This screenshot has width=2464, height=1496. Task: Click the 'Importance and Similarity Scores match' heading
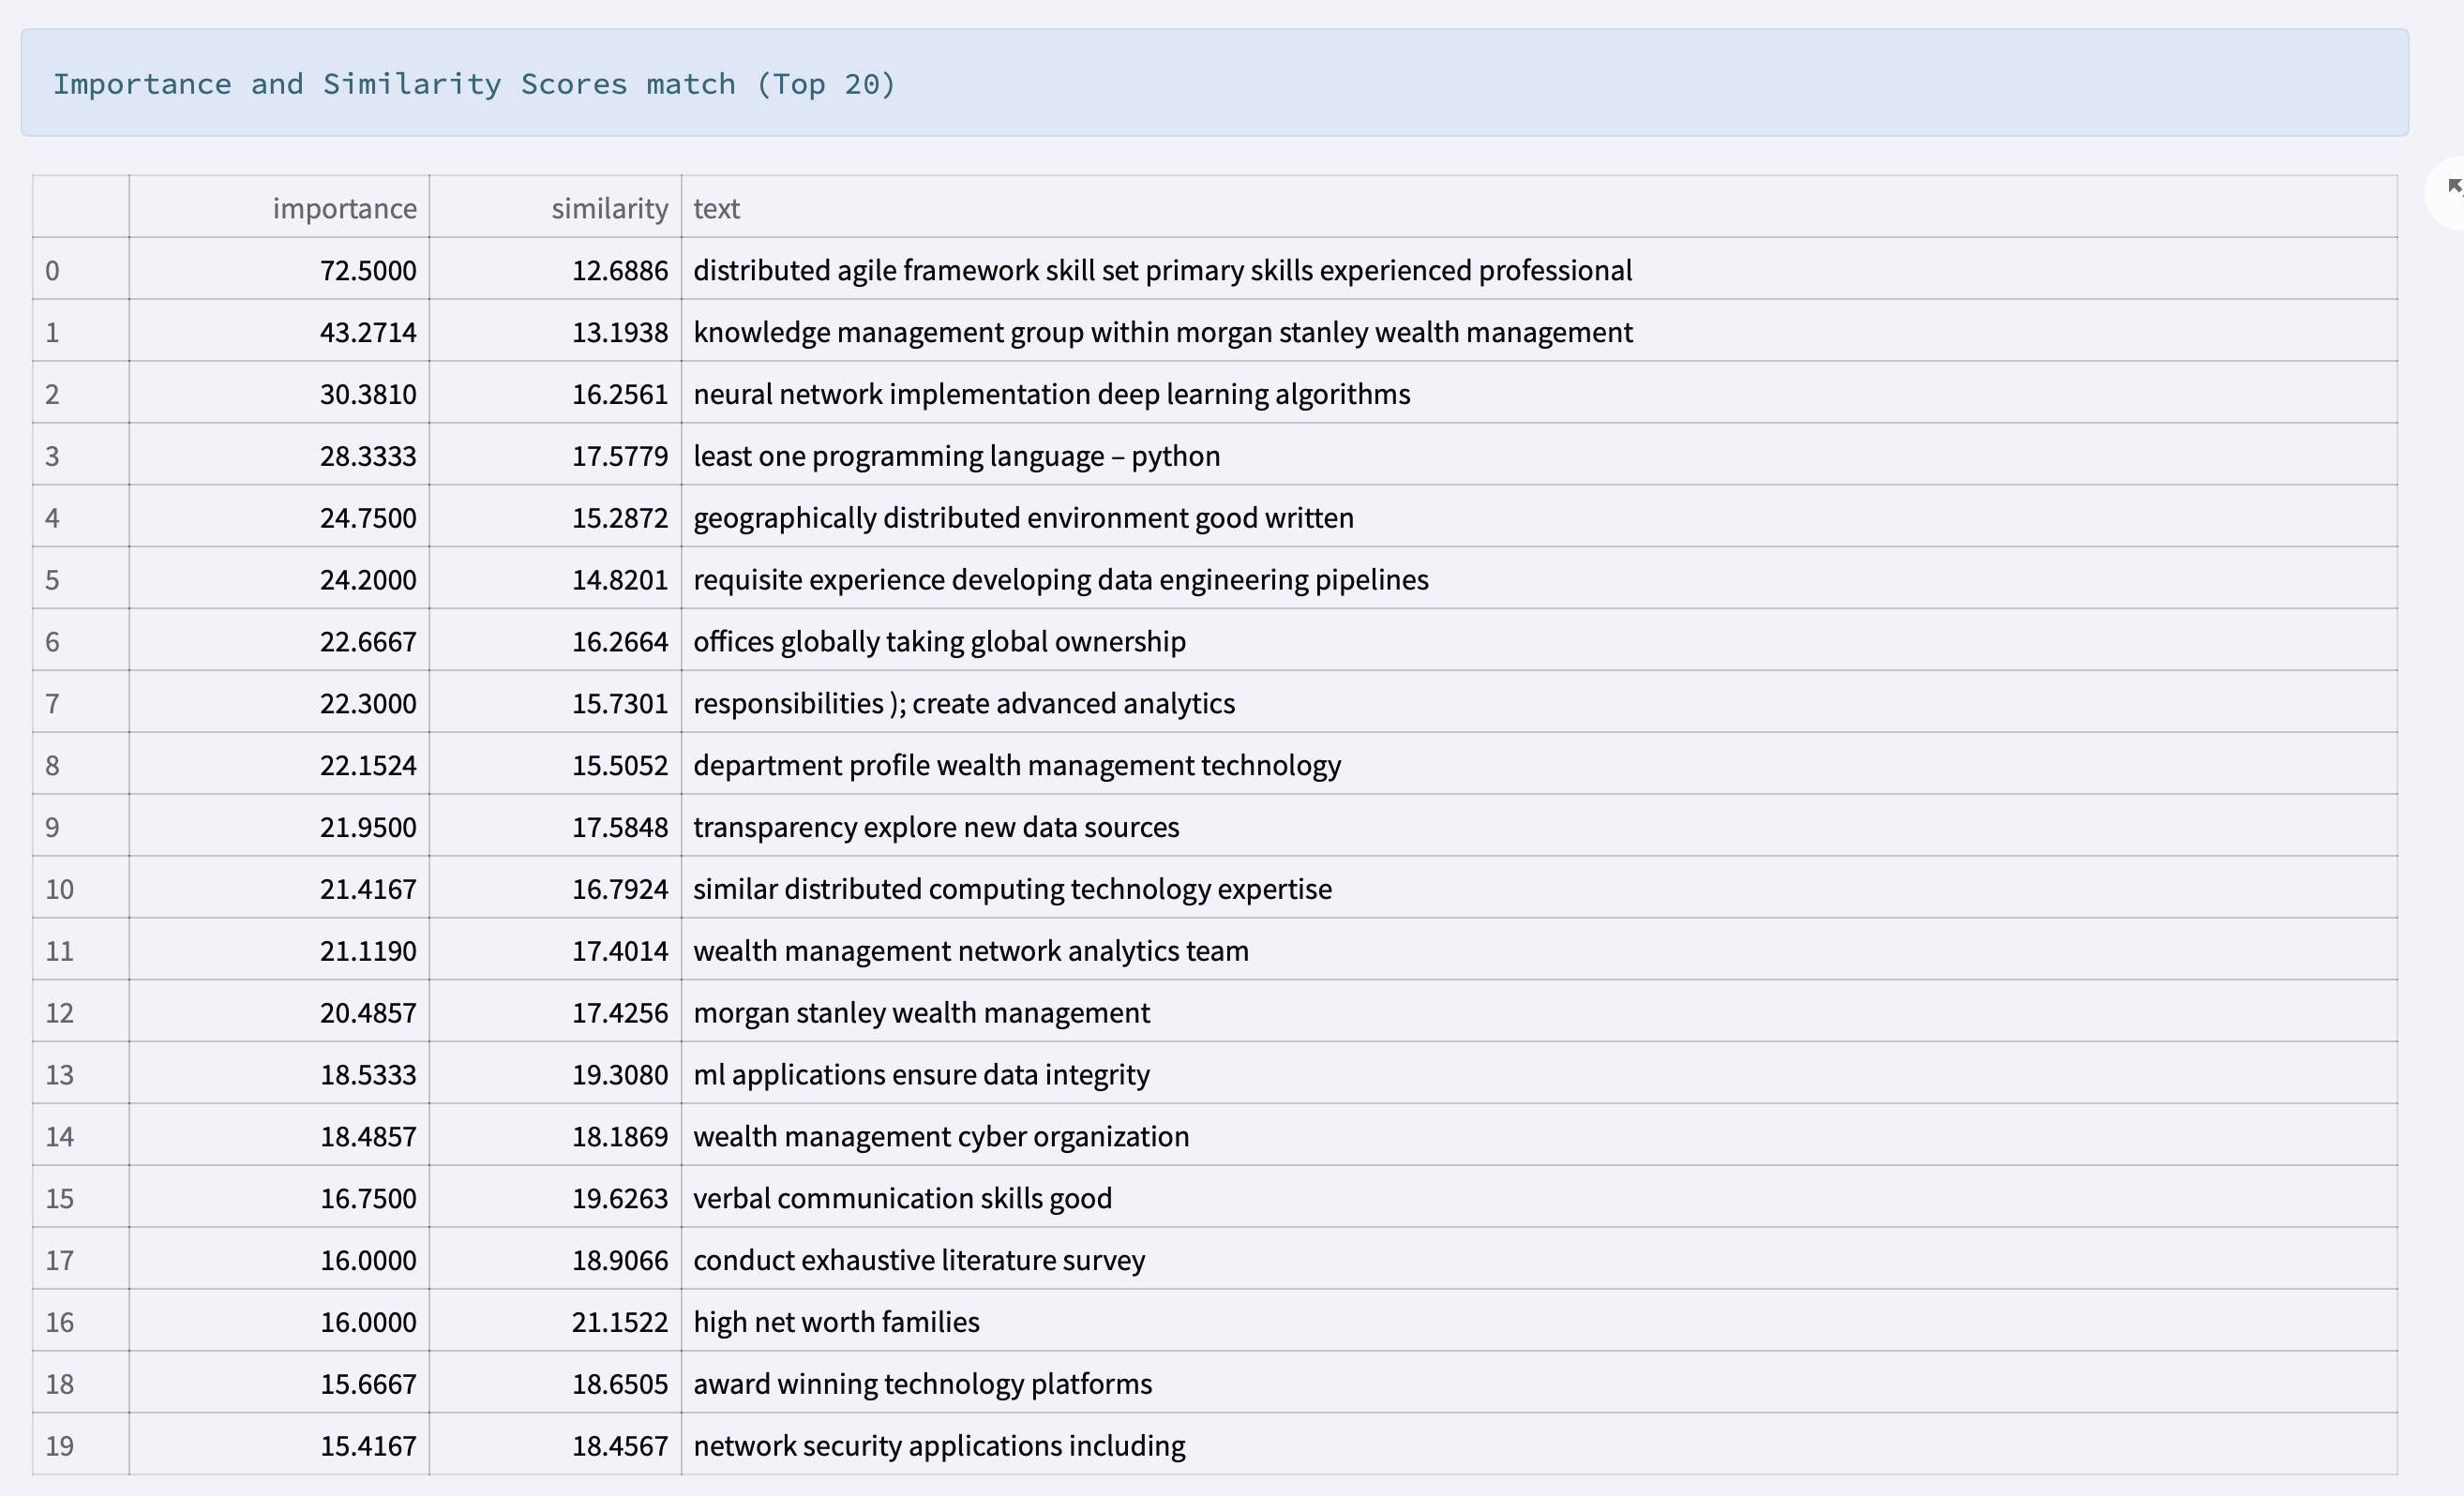tap(474, 84)
